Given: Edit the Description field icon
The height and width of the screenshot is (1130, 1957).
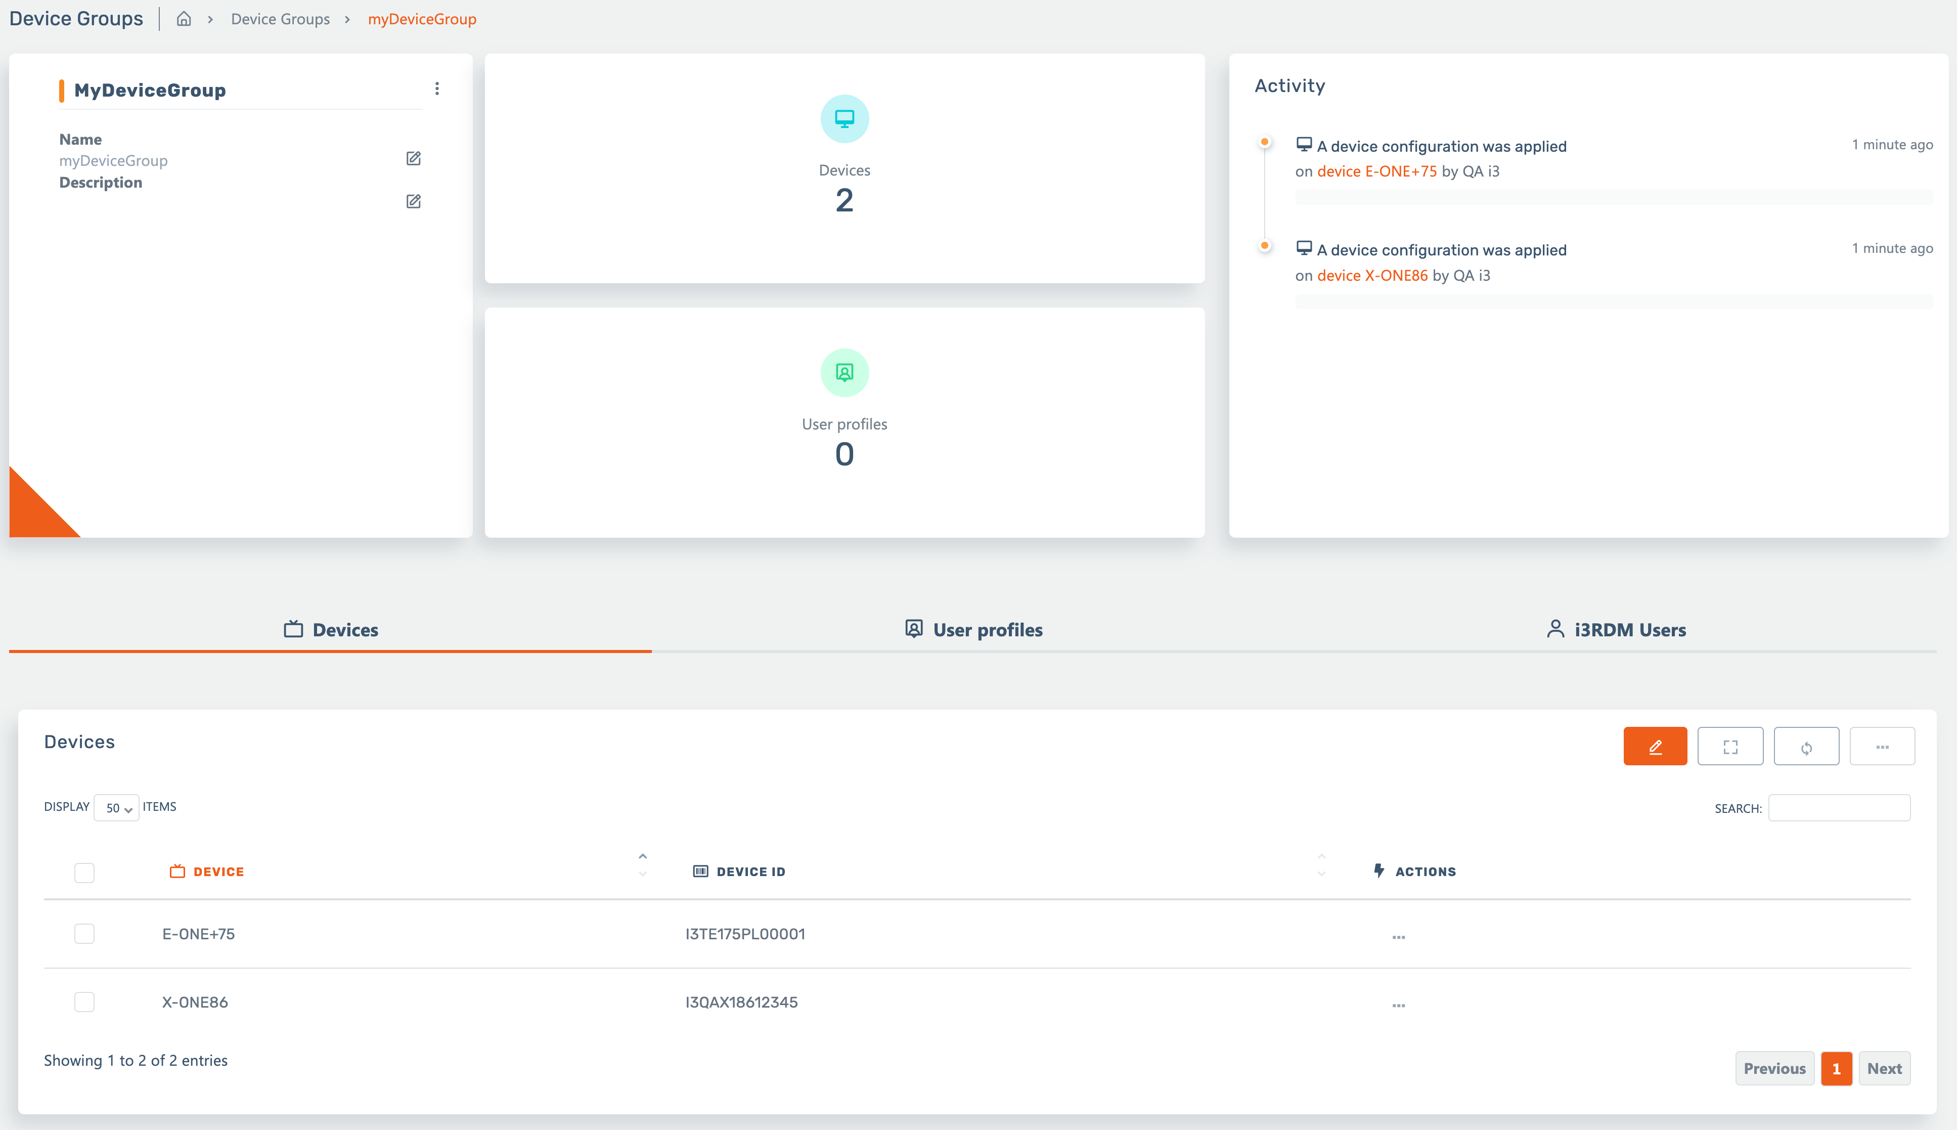Looking at the screenshot, I should [414, 201].
